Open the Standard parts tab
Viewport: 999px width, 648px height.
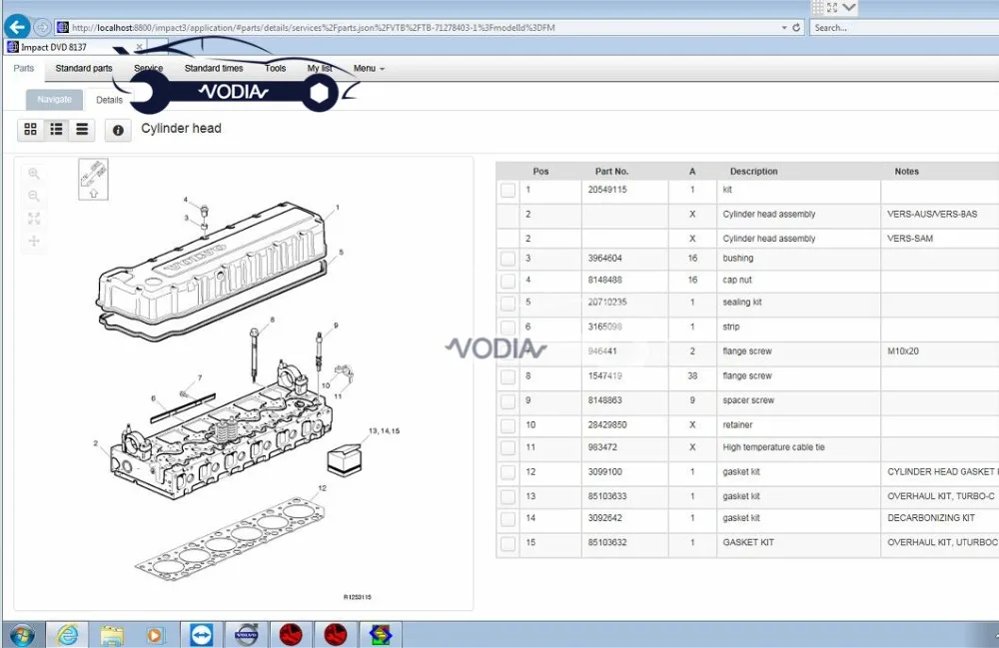(x=84, y=68)
